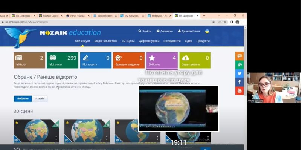This screenshot has height=150, width=302.
Task: Open 3D-сцени menu item
Action: tap(128, 41)
